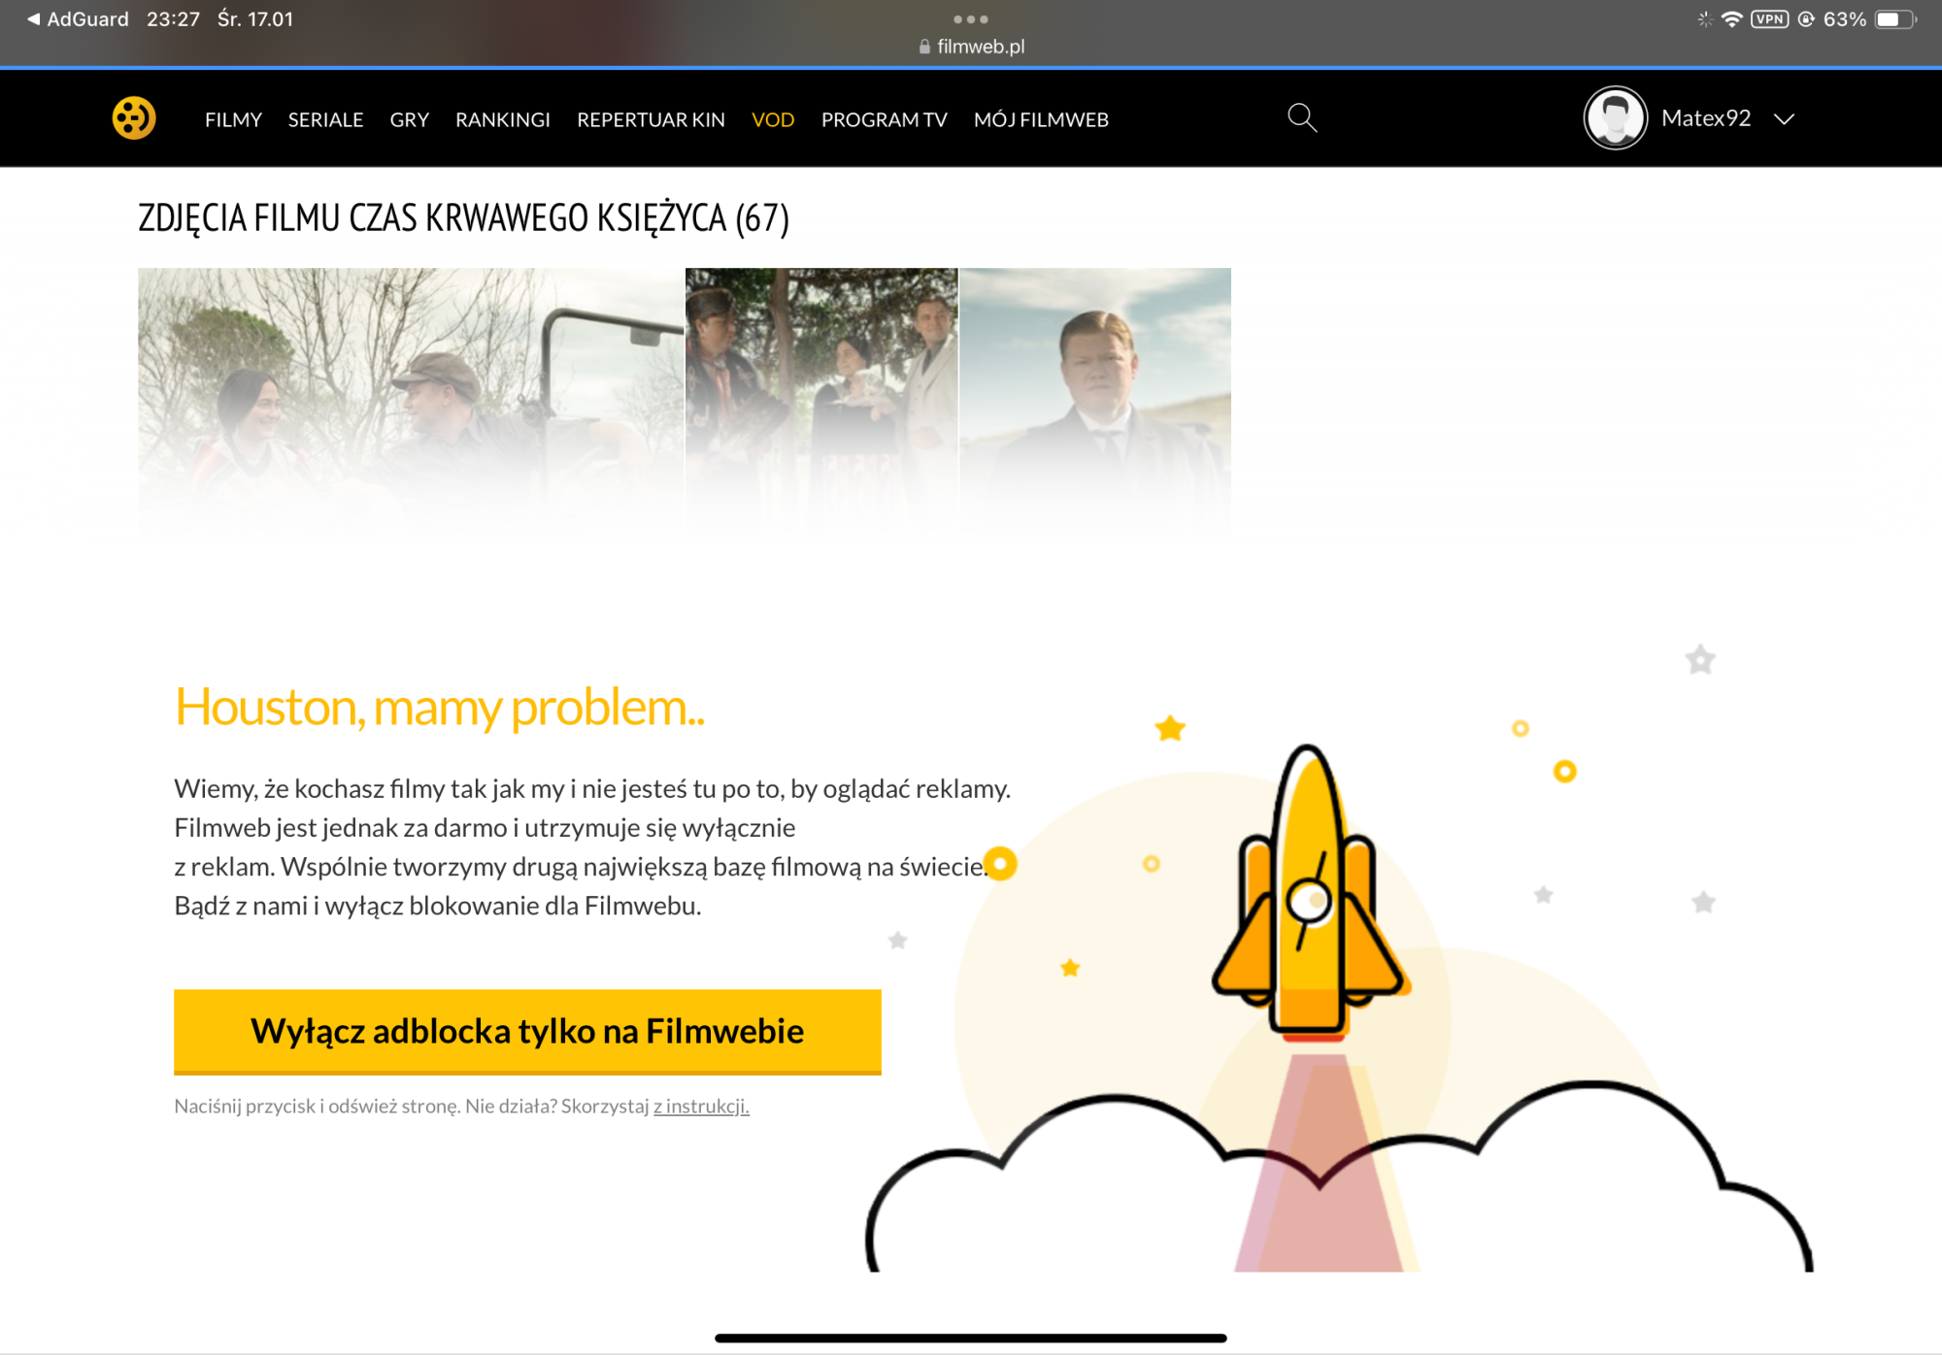Open the page options ellipsis in address bar

(969, 17)
